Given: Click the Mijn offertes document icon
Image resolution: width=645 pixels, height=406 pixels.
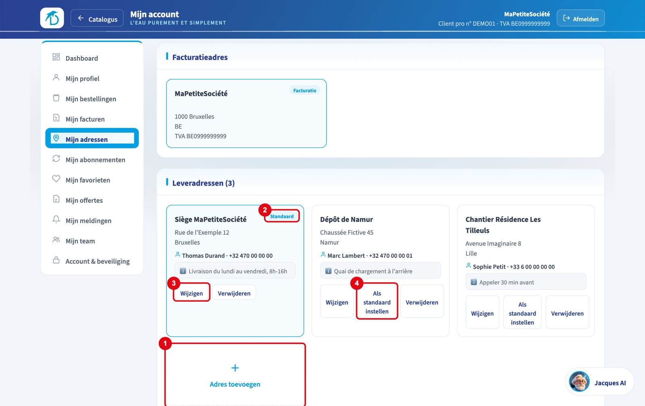Looking at the screenshot, I should pos(56,200).
